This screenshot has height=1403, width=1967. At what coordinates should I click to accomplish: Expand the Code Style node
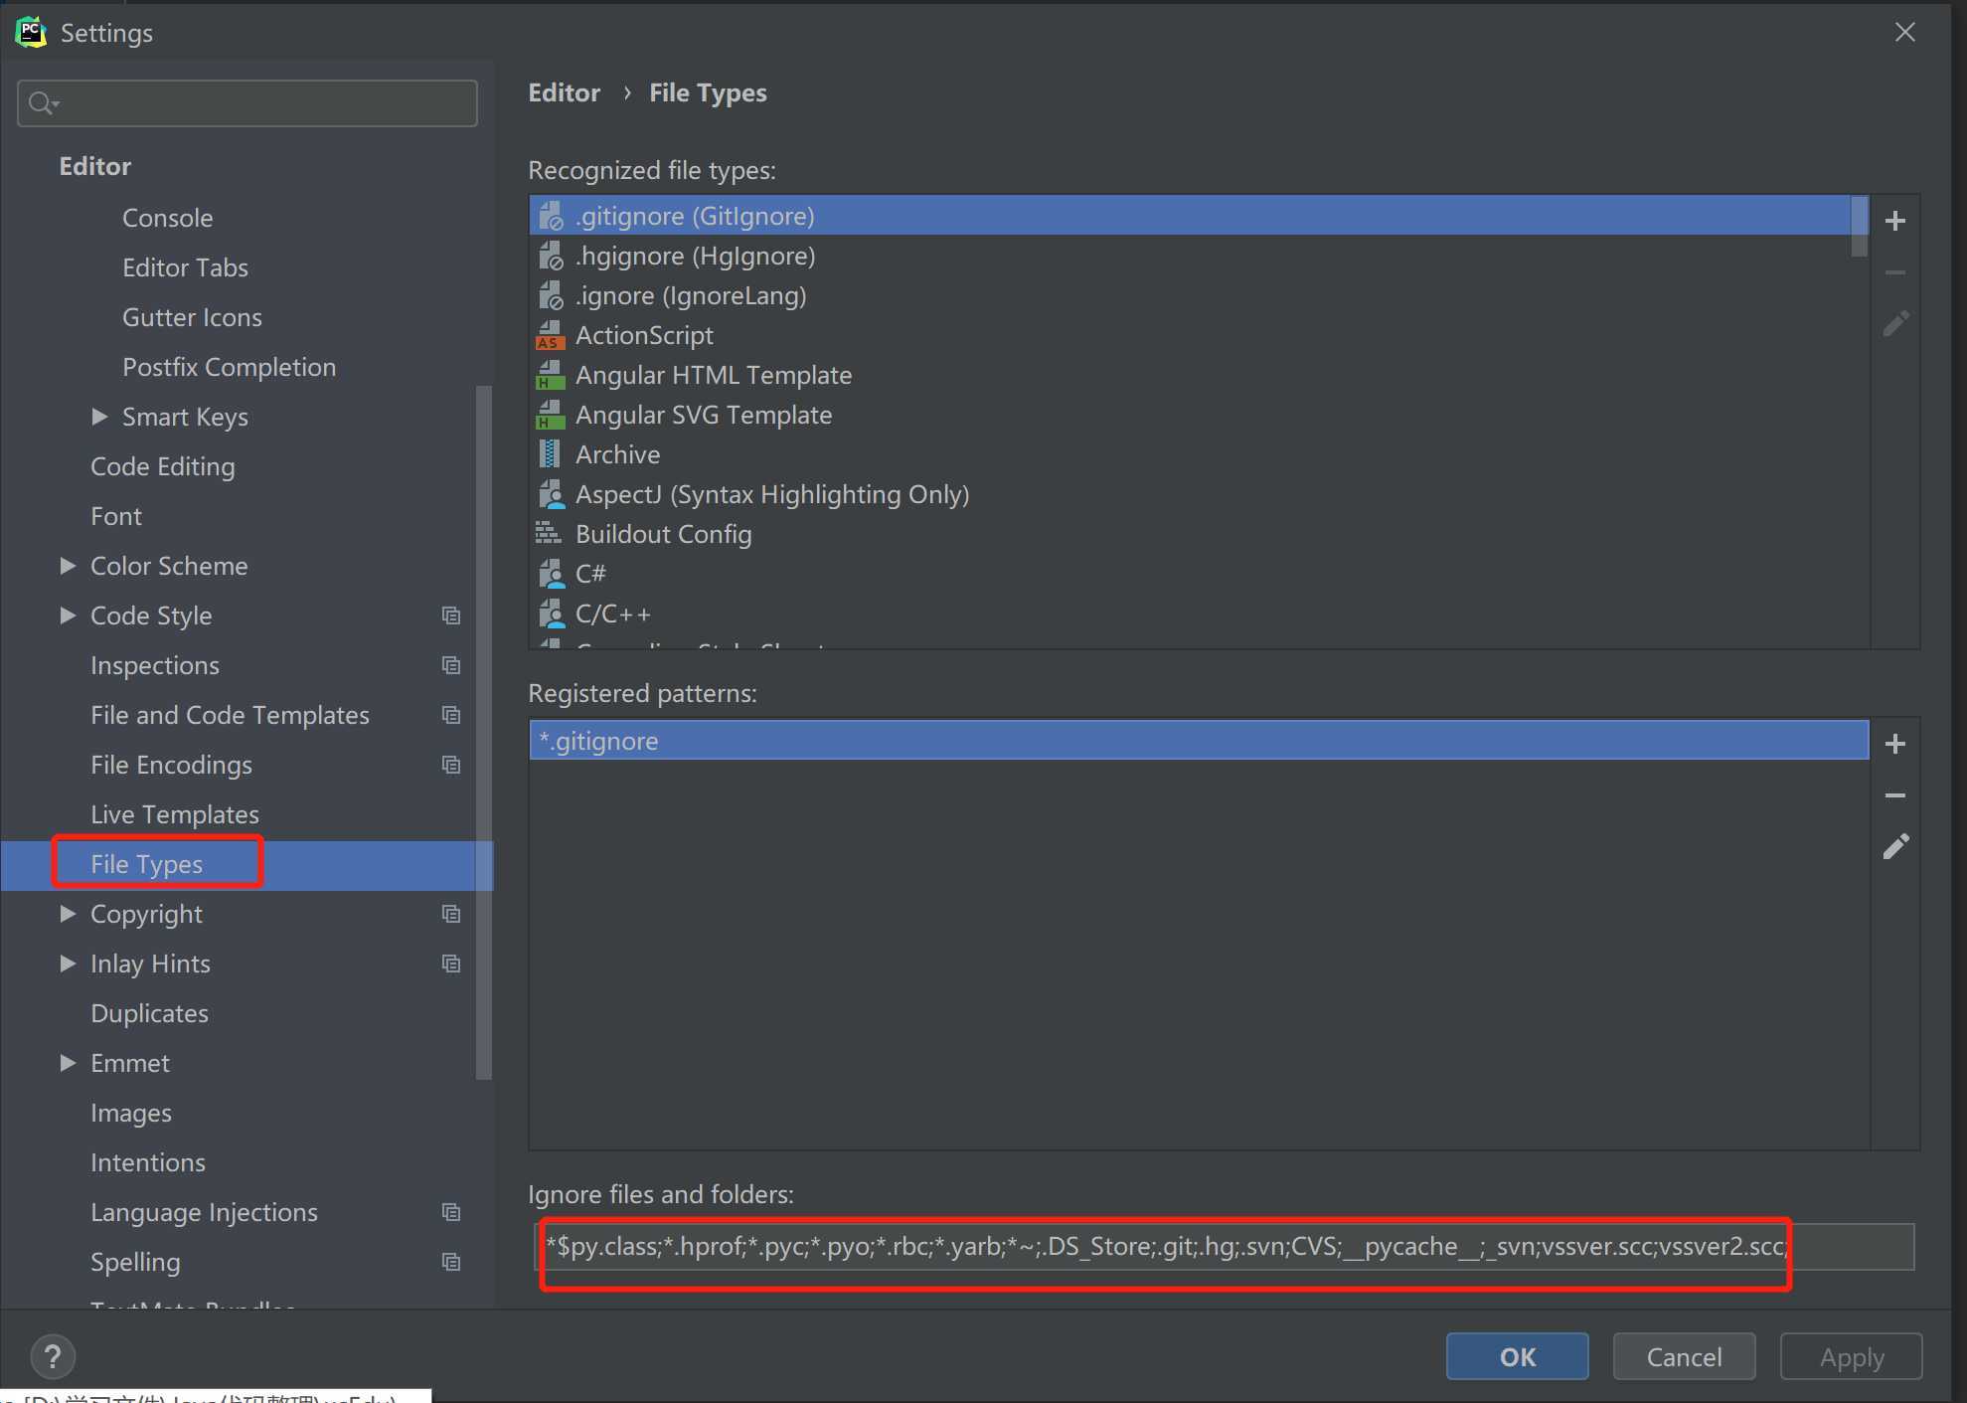(68, 615)
